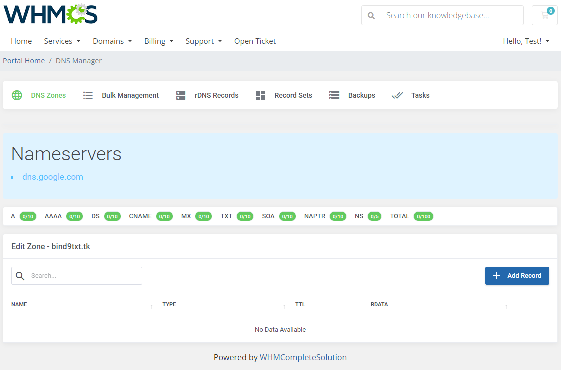
Task: Click the Backups storage icon
Action: [334, 95]
